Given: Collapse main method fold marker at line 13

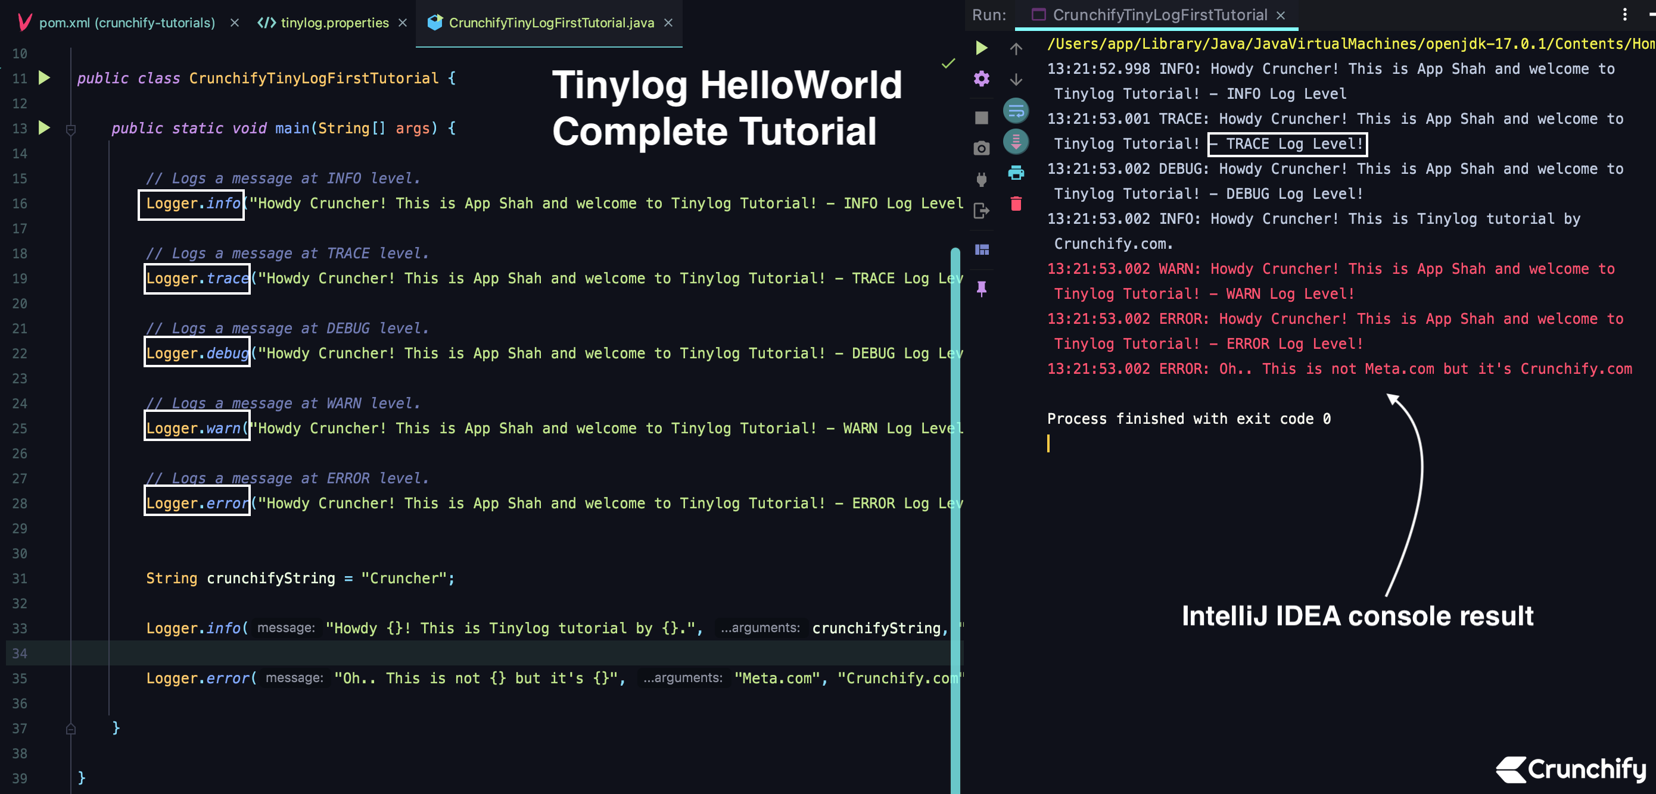Looking at the screenshot, I should click(x=71, y=129).
